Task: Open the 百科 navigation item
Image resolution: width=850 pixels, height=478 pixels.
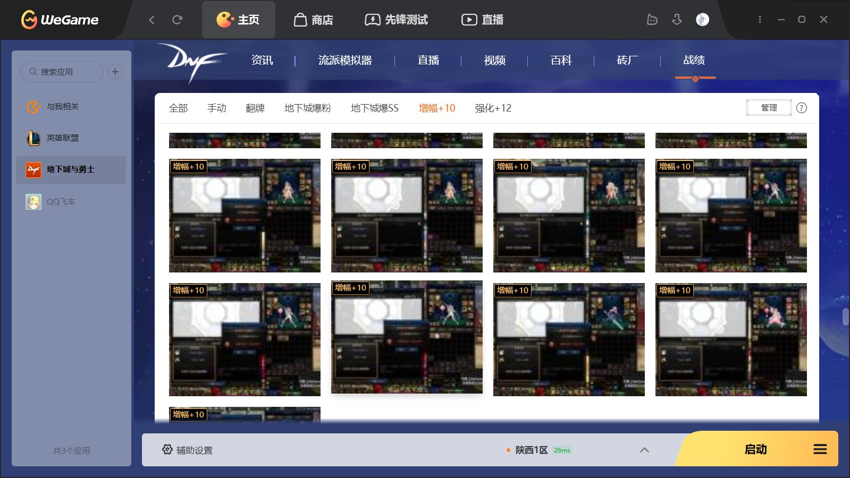Action: [x=561, y=61]
